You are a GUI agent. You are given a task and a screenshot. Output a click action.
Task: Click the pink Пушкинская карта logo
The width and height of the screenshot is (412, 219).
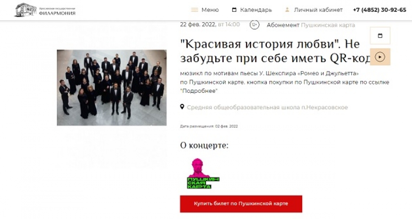pyautogui.click(x=203, y=174)
